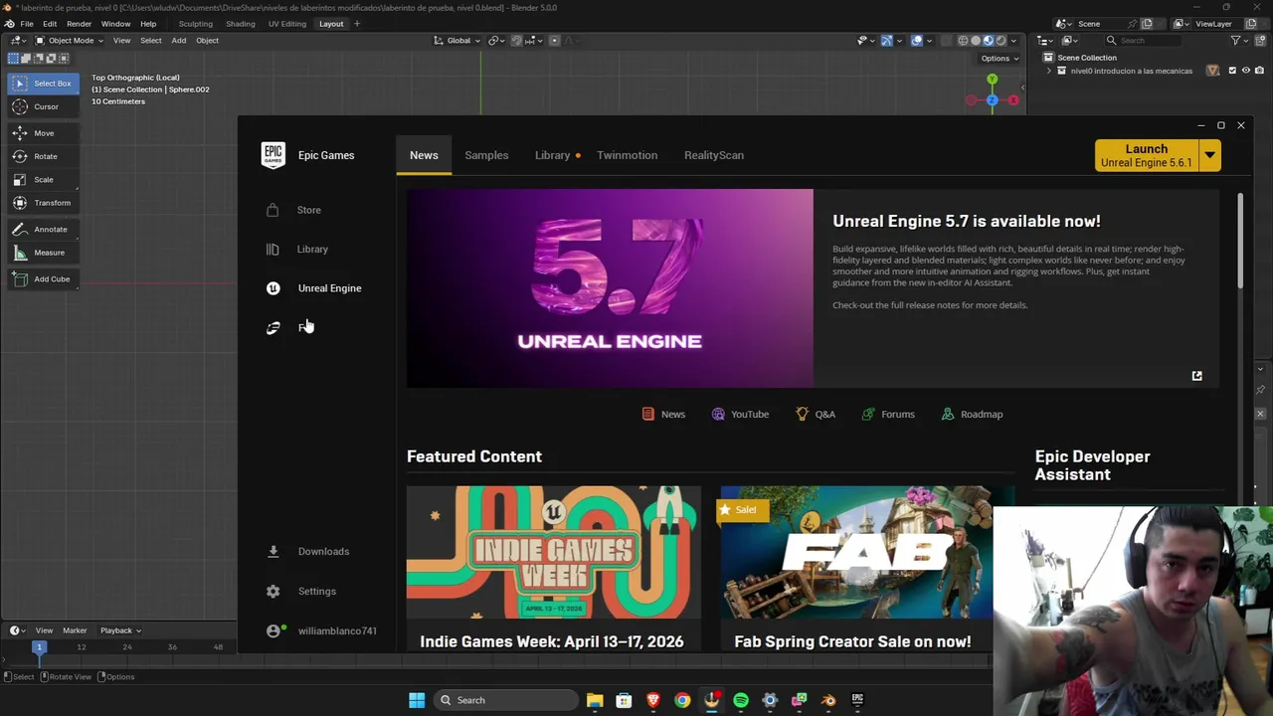Expand the viewport Options dropdown
Viewport: 1273px width, 716px height.
tap(1000, 58)
